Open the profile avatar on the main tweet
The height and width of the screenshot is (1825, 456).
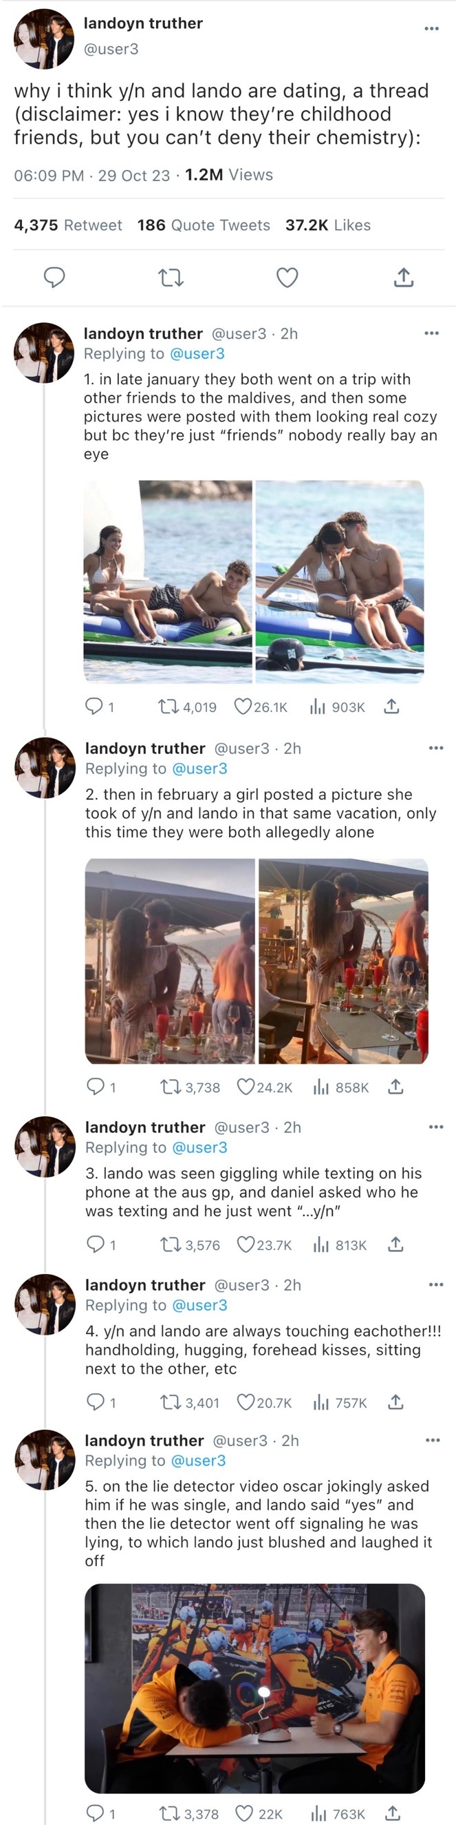point(44,39)
